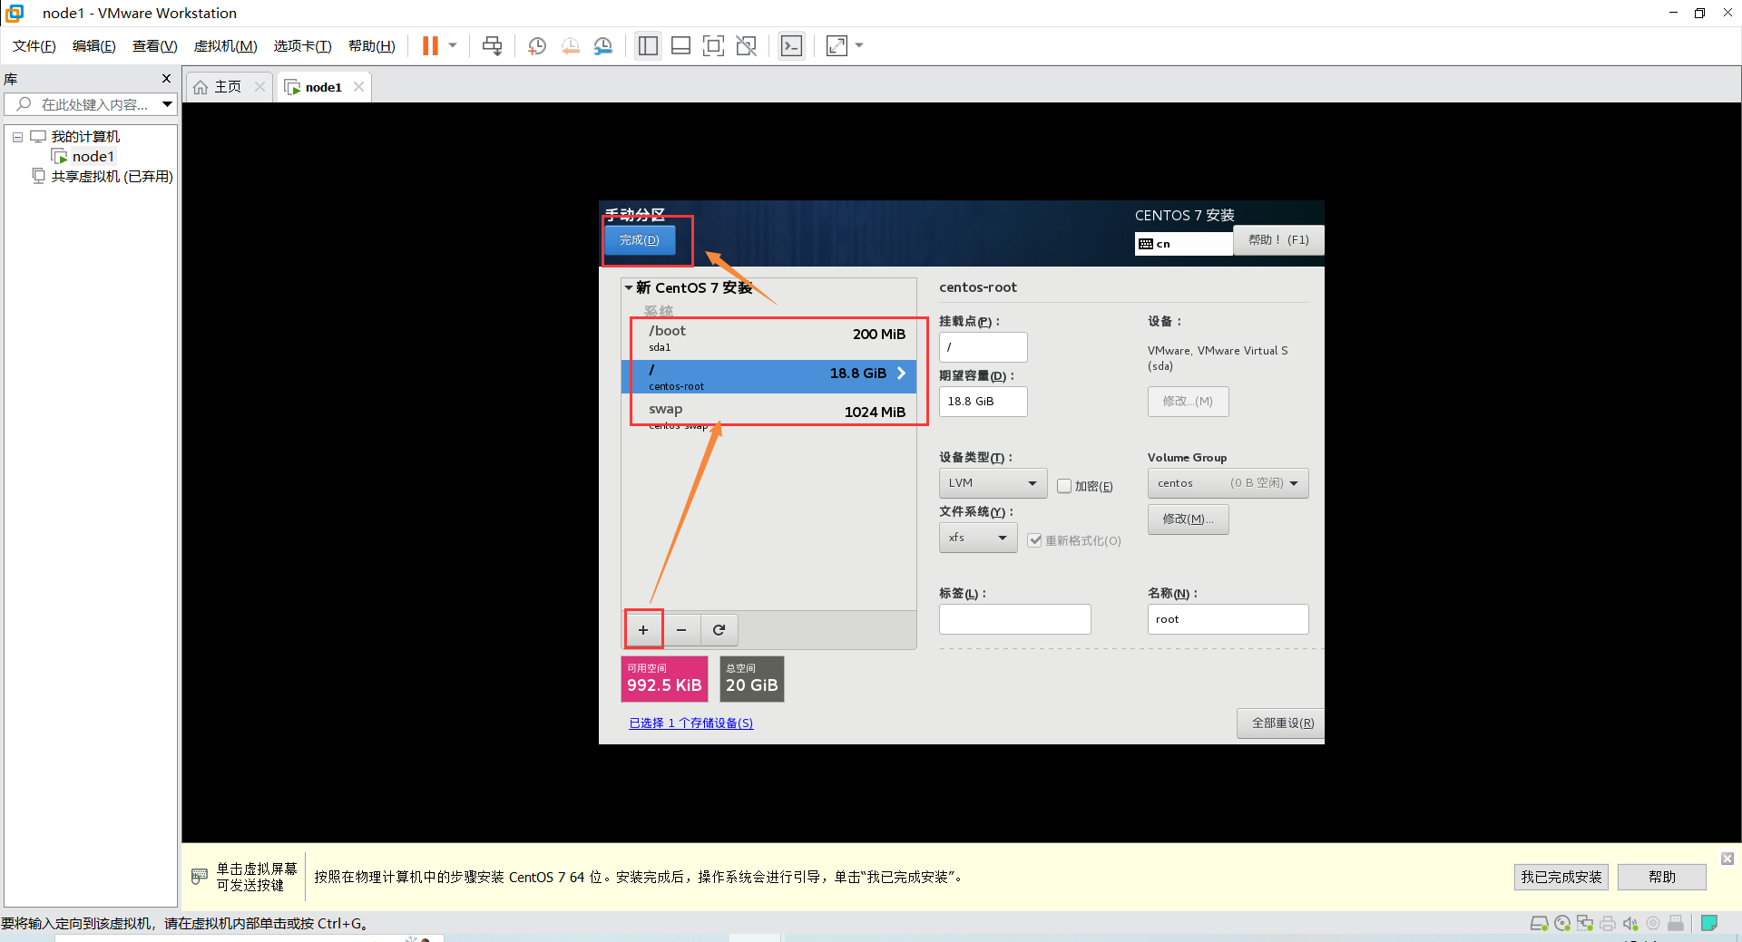Screen dimensions: 1742x942
Task: Pause the virtual machine with the orange icon
Action: coord(430,45)
